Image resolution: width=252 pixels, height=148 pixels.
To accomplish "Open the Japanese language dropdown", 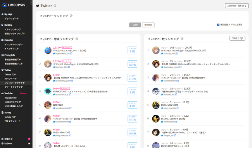I will click(x=236, y=6).
